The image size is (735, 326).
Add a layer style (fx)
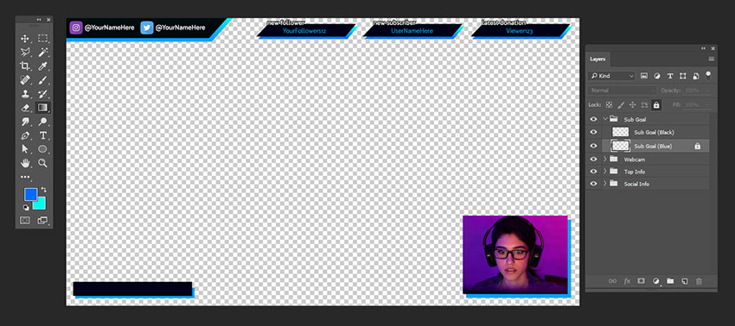point(627,281)
